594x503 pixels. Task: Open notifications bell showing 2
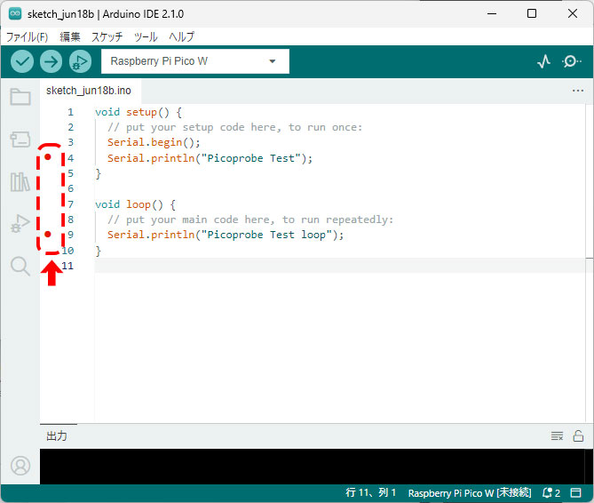(x=551, y=492)
